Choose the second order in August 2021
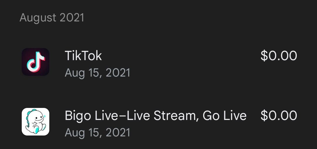Viewport: 317px width, 149px height. (x=158, y=123)
